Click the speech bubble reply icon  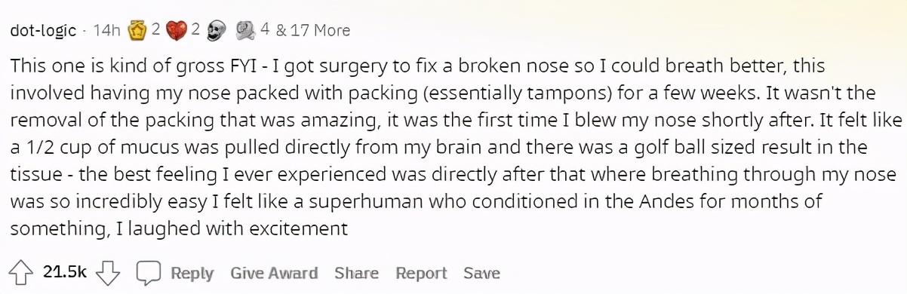(x=148, y=272)
